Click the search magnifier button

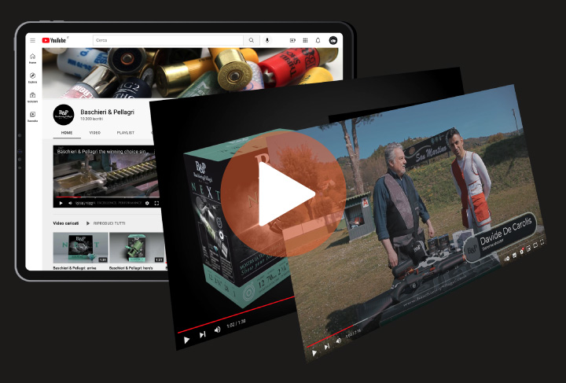(x=252, y=40)
